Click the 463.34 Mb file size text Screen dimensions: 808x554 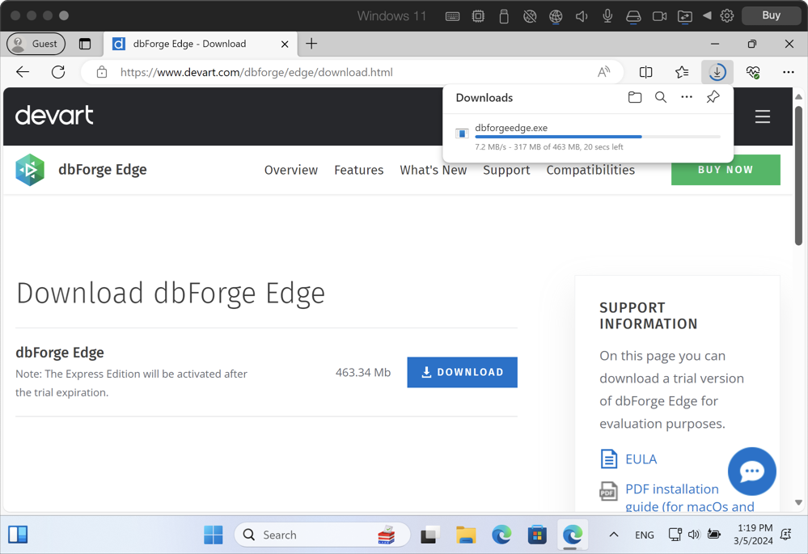(363, 372)
